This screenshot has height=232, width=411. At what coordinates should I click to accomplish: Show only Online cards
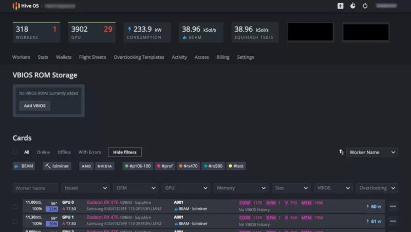click(x=43, y=152)
